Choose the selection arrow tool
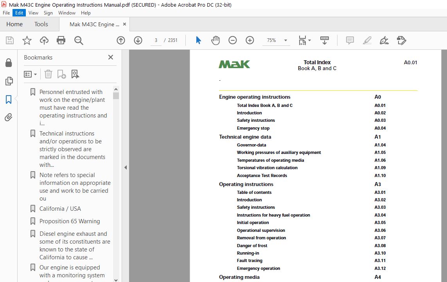This screenshot has width=447, height=282. [198, 40]
